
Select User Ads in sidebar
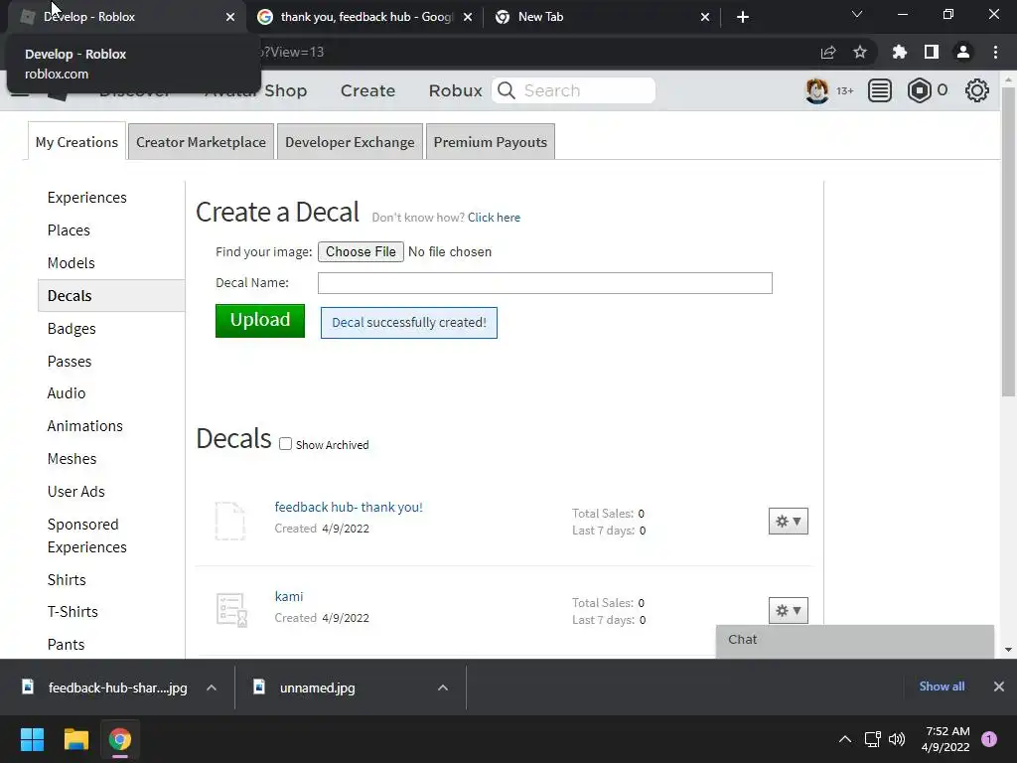(75, 491)
